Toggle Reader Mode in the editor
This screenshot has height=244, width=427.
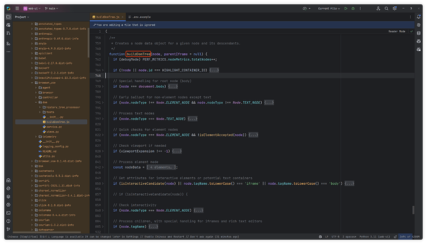397,32
